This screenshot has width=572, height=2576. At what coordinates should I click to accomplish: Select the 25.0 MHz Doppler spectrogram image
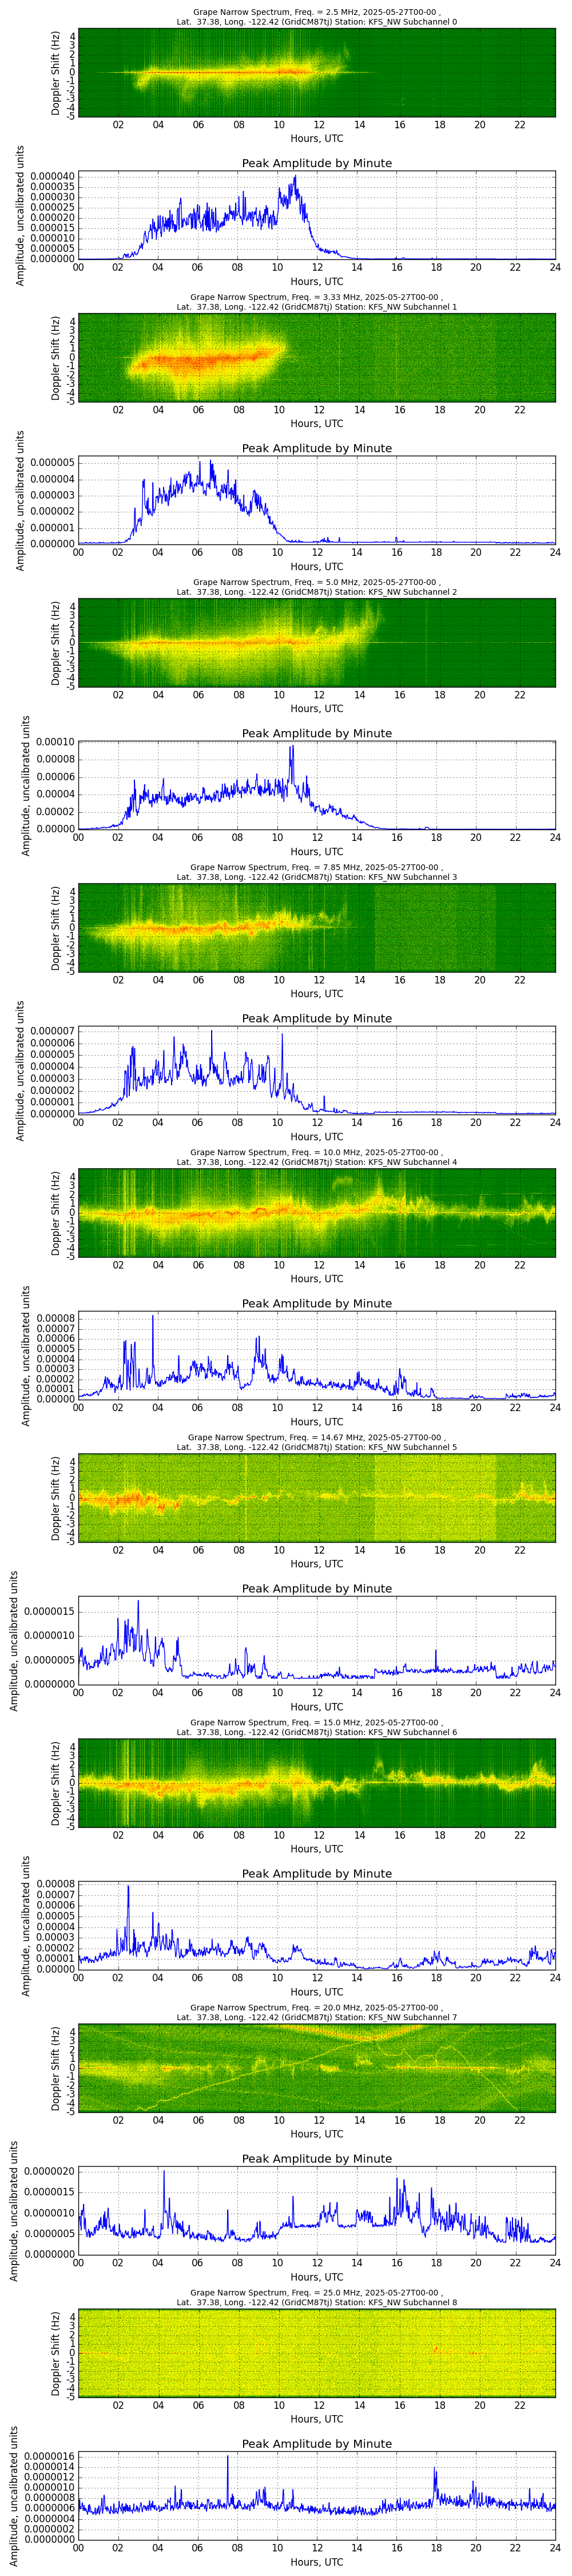click(317, 2353)
